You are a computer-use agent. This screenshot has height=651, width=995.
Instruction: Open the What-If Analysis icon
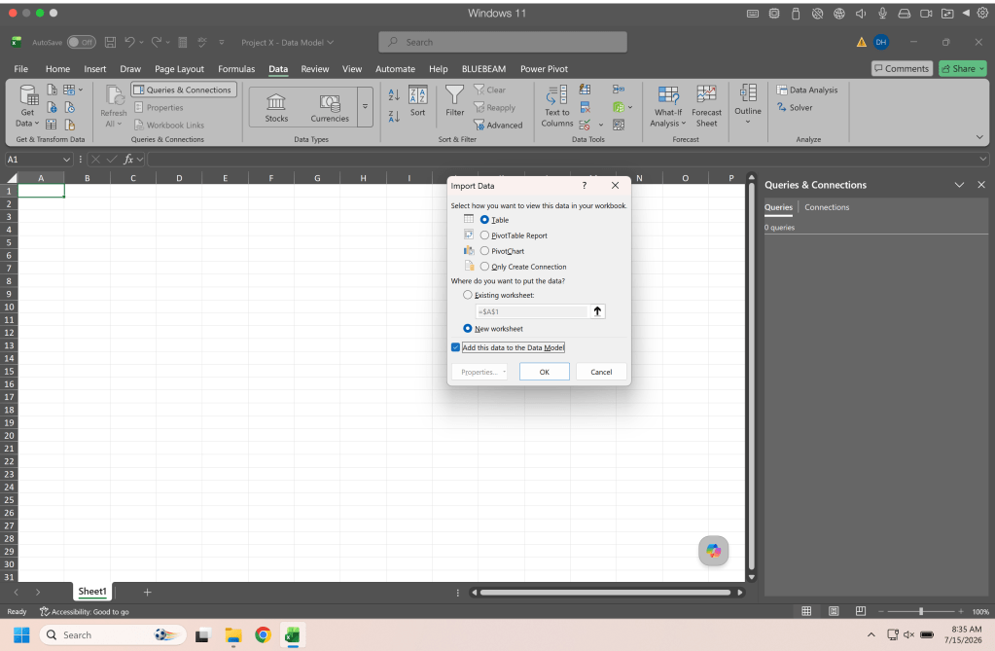coord(667,95)
